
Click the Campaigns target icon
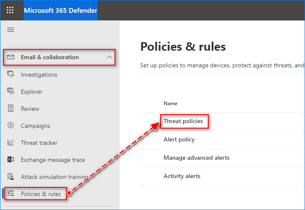pos(11,125)
